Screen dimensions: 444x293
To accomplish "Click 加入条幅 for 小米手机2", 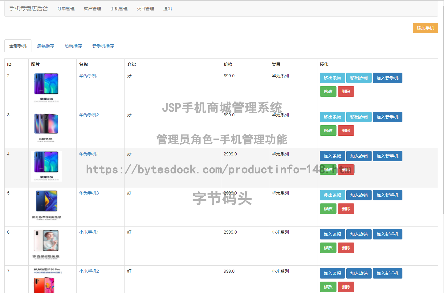I will 332,273.
